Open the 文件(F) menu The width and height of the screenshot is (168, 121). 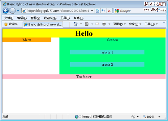9,18
